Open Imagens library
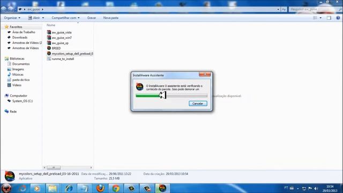 (x=18, y=69)
